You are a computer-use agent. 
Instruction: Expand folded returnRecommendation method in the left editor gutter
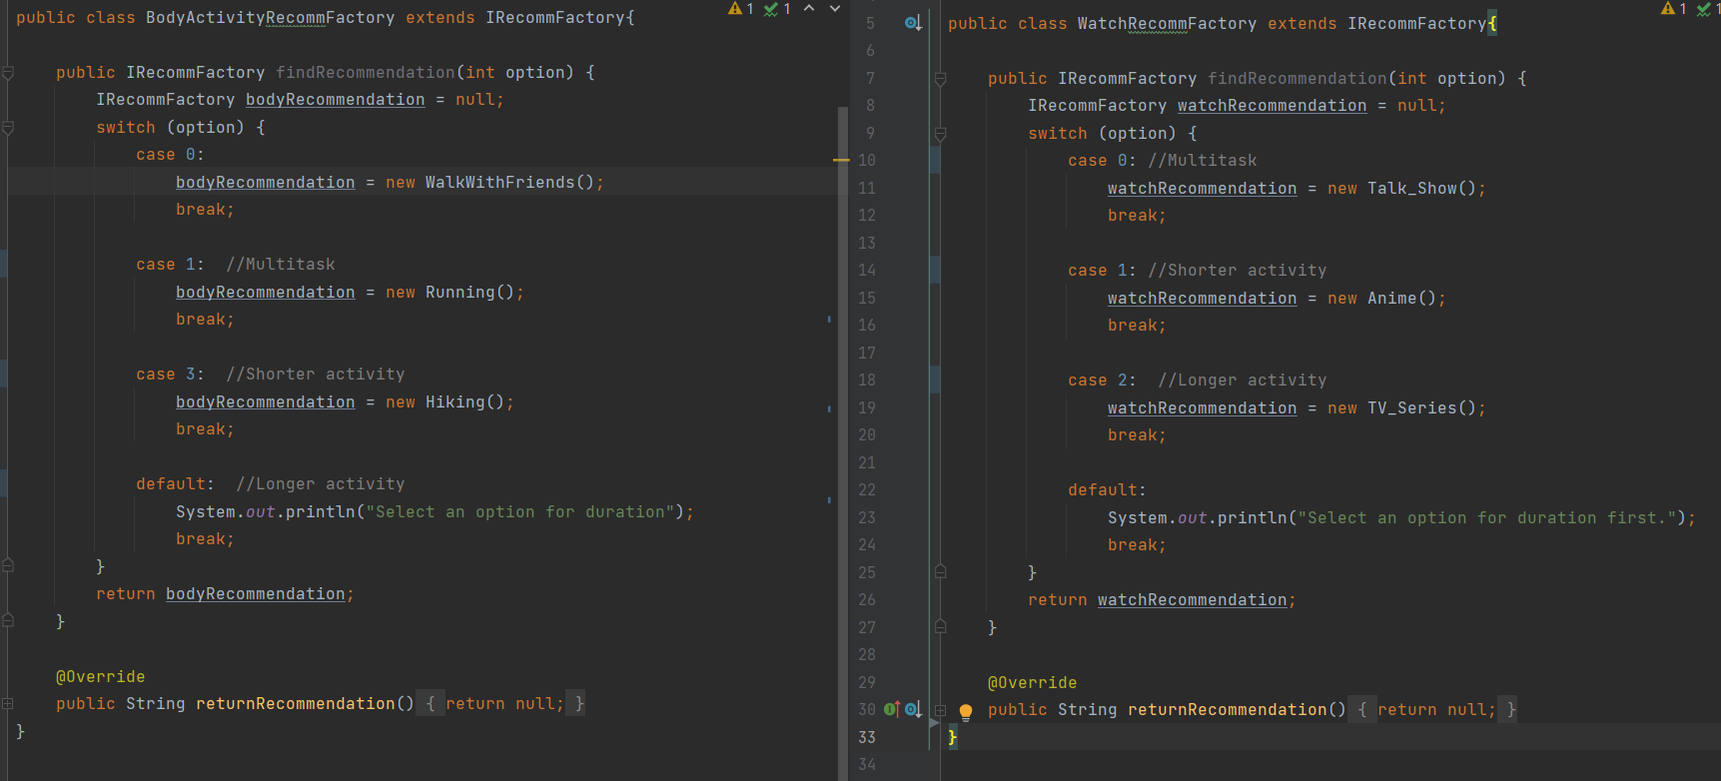[8, 704]
